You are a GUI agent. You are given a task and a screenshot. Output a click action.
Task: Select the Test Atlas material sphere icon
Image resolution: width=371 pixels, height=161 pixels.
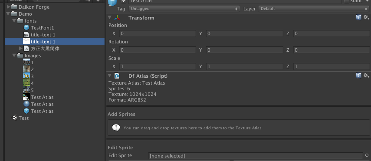pos(26,104)
